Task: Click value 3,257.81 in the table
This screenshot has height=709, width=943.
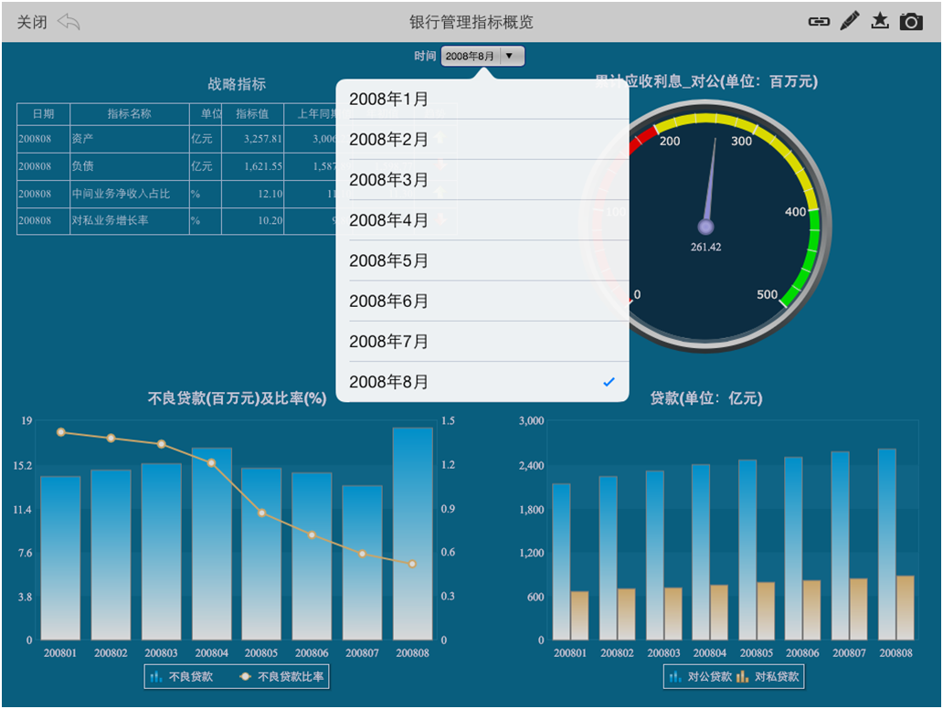Action: pyautogui.click(x=263, y=139)
